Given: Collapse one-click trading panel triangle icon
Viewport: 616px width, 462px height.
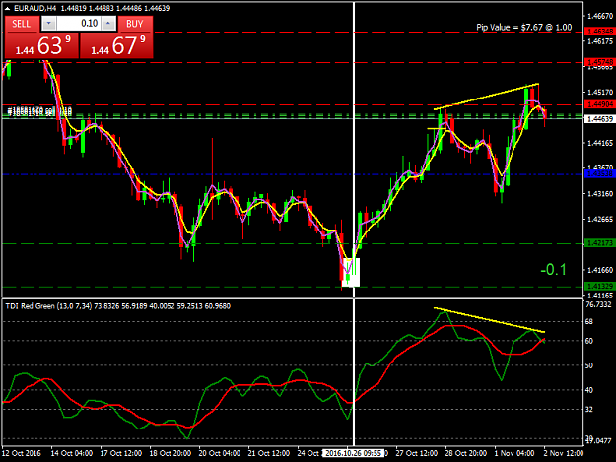Looking at the screenshot, I should coord(7,8).
